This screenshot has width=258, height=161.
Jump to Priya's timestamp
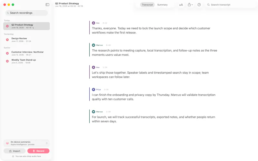point(106,90)
